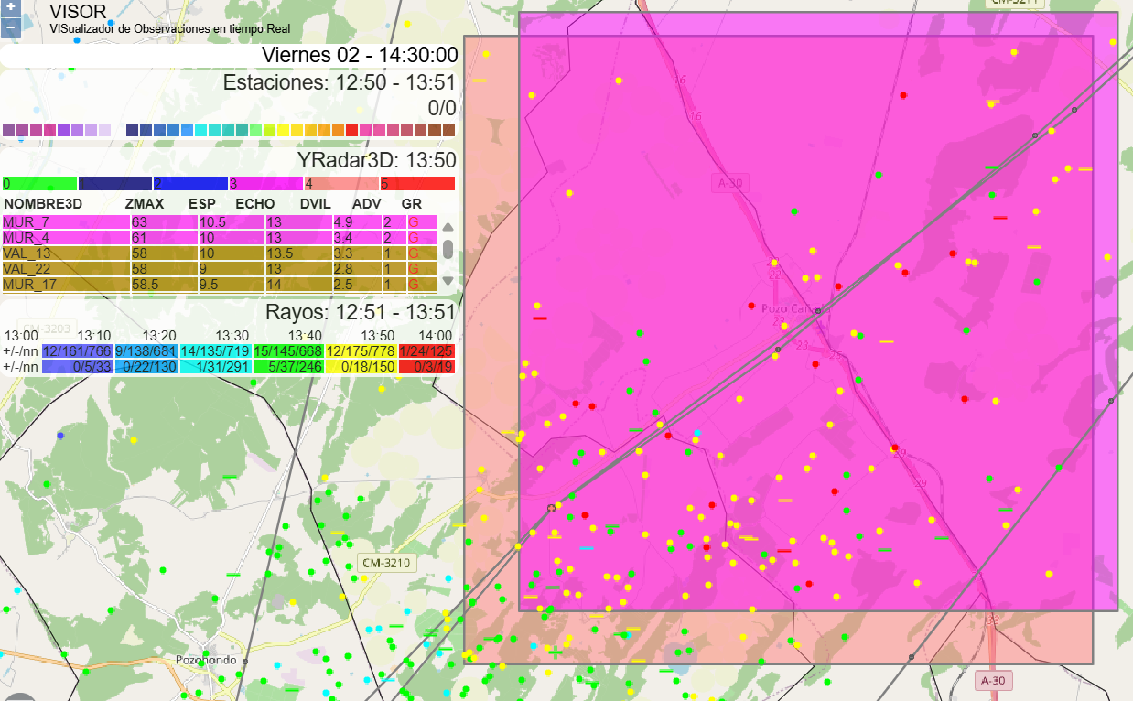Click the lightning count 1/31/291 cell
This screenshot has width=1133, height=701.
click(x=215, y=366)
